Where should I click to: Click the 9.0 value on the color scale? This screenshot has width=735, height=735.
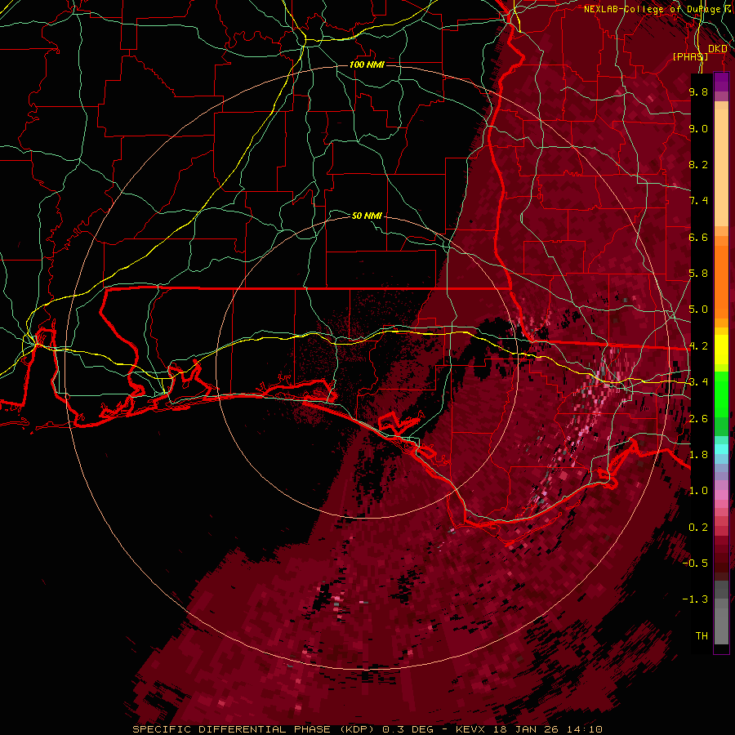click(x=698, y=128)
